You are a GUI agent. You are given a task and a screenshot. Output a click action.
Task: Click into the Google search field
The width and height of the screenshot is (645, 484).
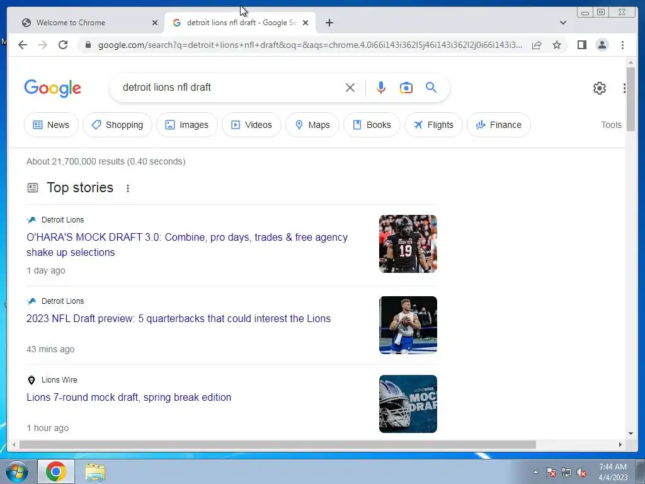[231, 87]
